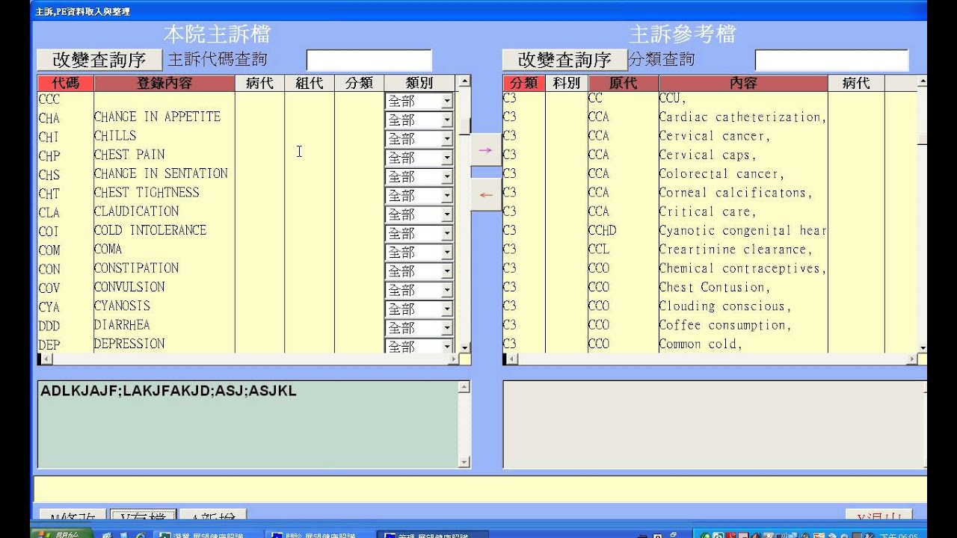Open 類別 dropdown for DIARRHEA
Image resolution: width=957 pixels, height=538 pixels.
[447, 328]
